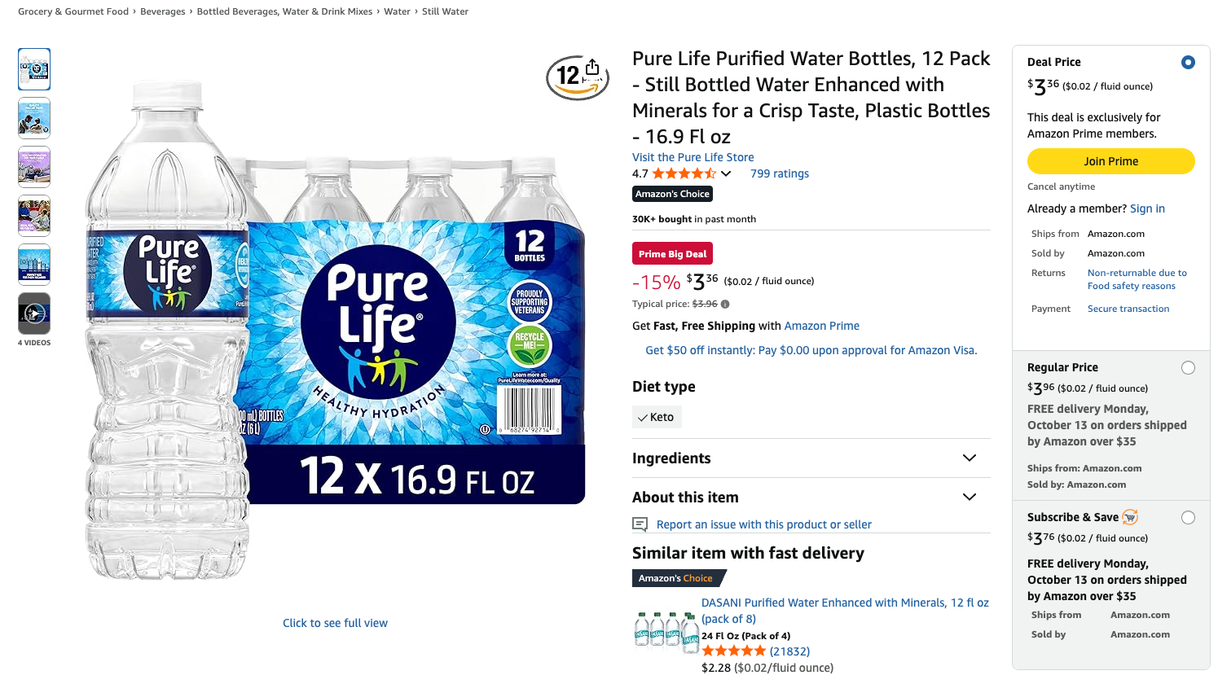1218x684 pixels.
Task: Select the first product image thumbnail
Action: click(34, 69)
